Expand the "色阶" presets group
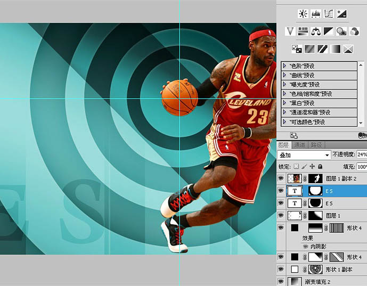 click(284, 66)
